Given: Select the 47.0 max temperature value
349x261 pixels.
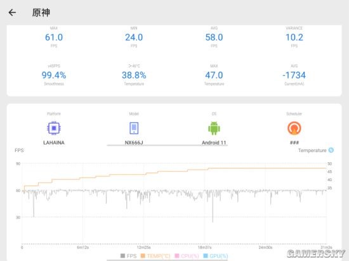Looking at the screenshot, I should (x=214, y=75).
